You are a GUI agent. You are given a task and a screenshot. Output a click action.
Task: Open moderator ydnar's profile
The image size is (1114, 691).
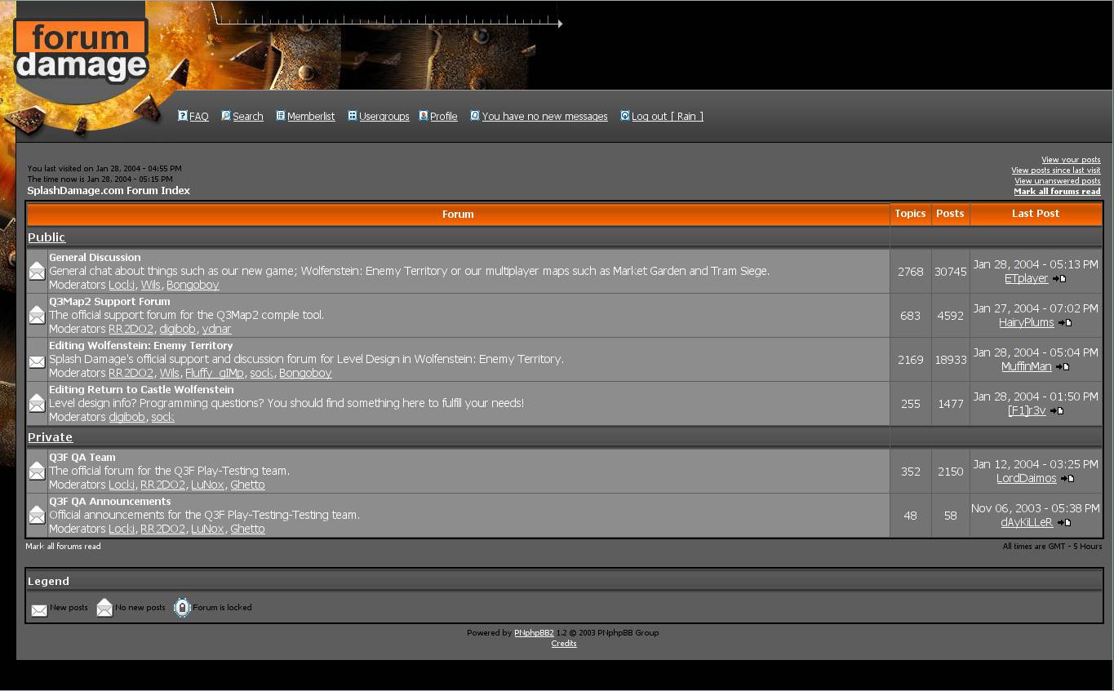pos(217,330)
